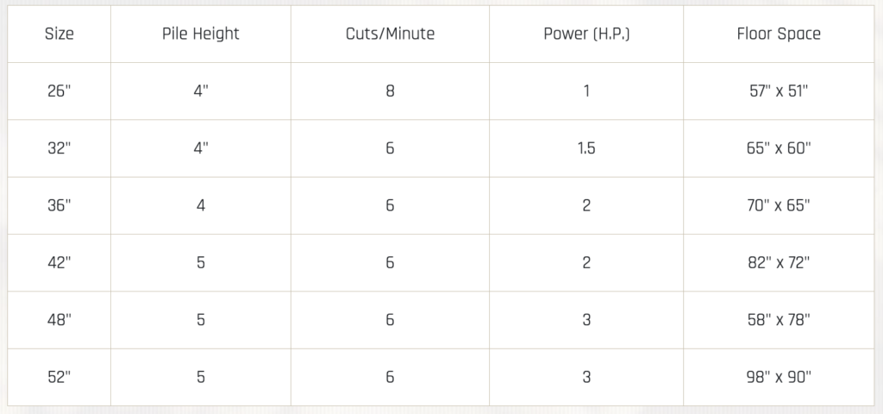Select the 98" x 90" floor space cell

tap(779, 377)
